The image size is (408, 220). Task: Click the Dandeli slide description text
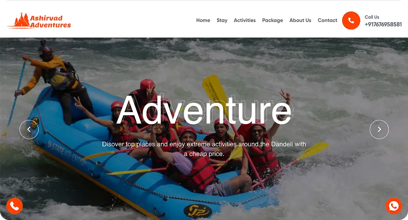pyautogui.click(x=204, y=149)
